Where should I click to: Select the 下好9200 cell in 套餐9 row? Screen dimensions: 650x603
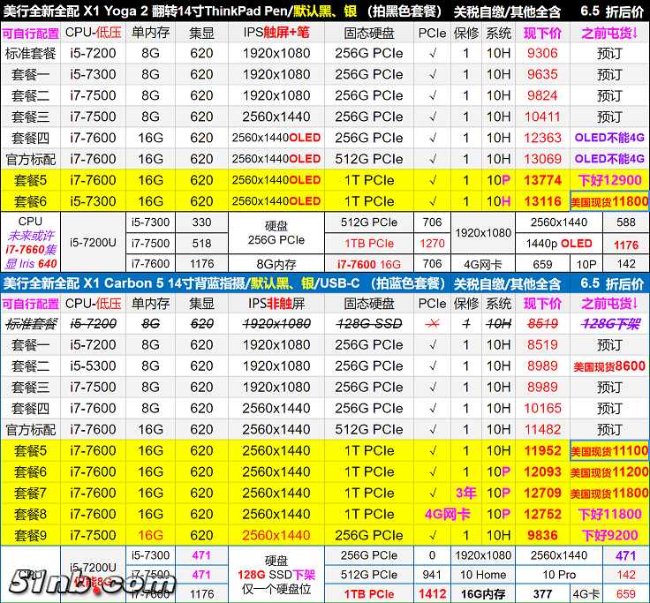pos(609,535)
